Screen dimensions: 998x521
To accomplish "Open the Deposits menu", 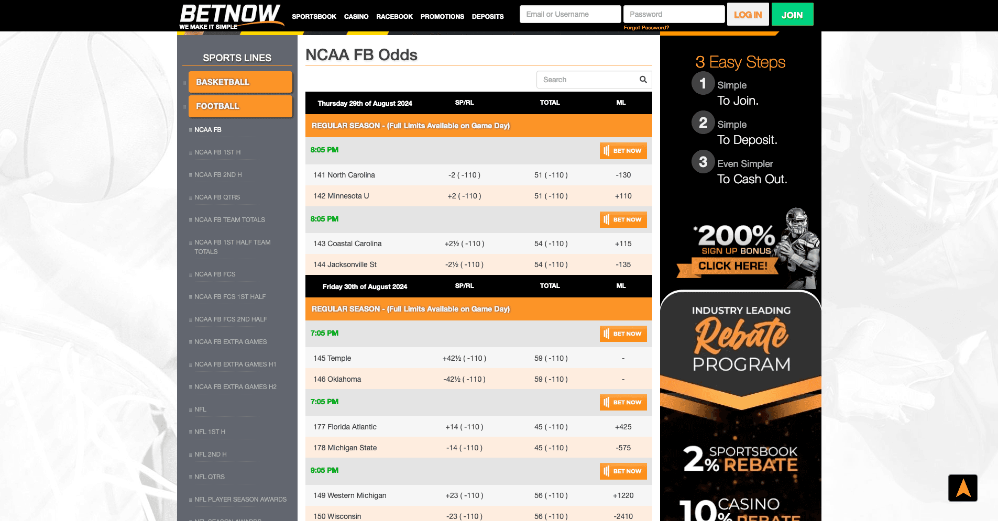I will coord(488,17).
